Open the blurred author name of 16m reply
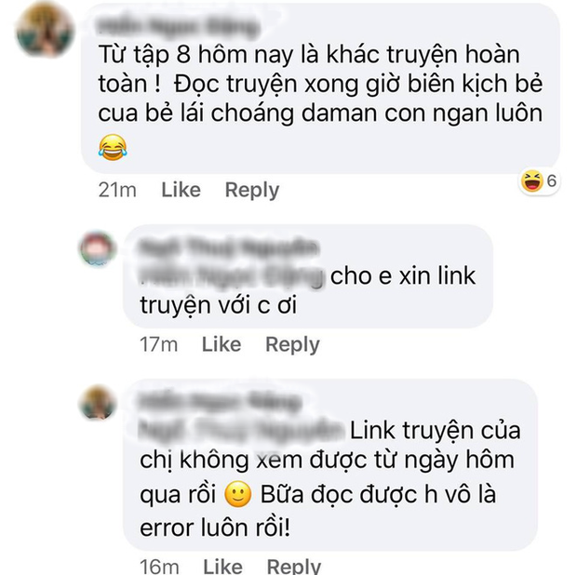The width and height of the screenshot is (577, 575). (220, 402)
